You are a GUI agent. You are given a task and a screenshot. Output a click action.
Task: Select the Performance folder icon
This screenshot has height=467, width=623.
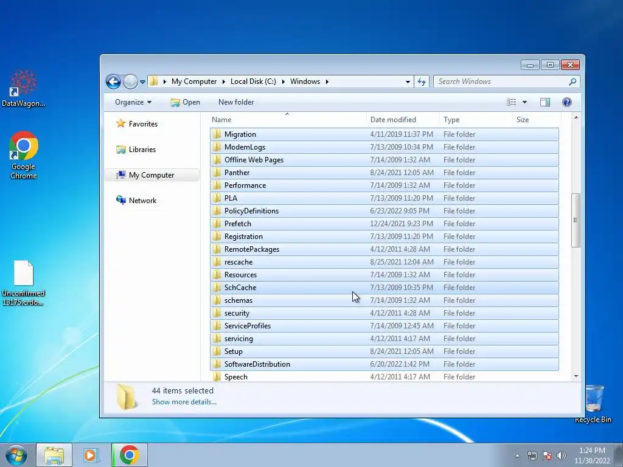(217, 185)
